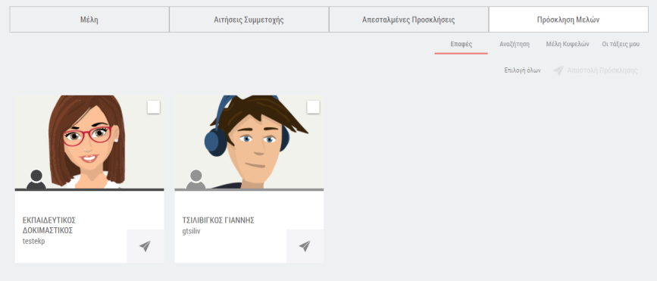Screen dimensions: 657x281
Task: Send invitation to gtsiliv via paper plane icon
Action: [305, 246]
